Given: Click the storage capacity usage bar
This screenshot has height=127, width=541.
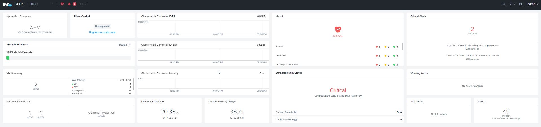Looking at the screenshot, I should point(68,58).
